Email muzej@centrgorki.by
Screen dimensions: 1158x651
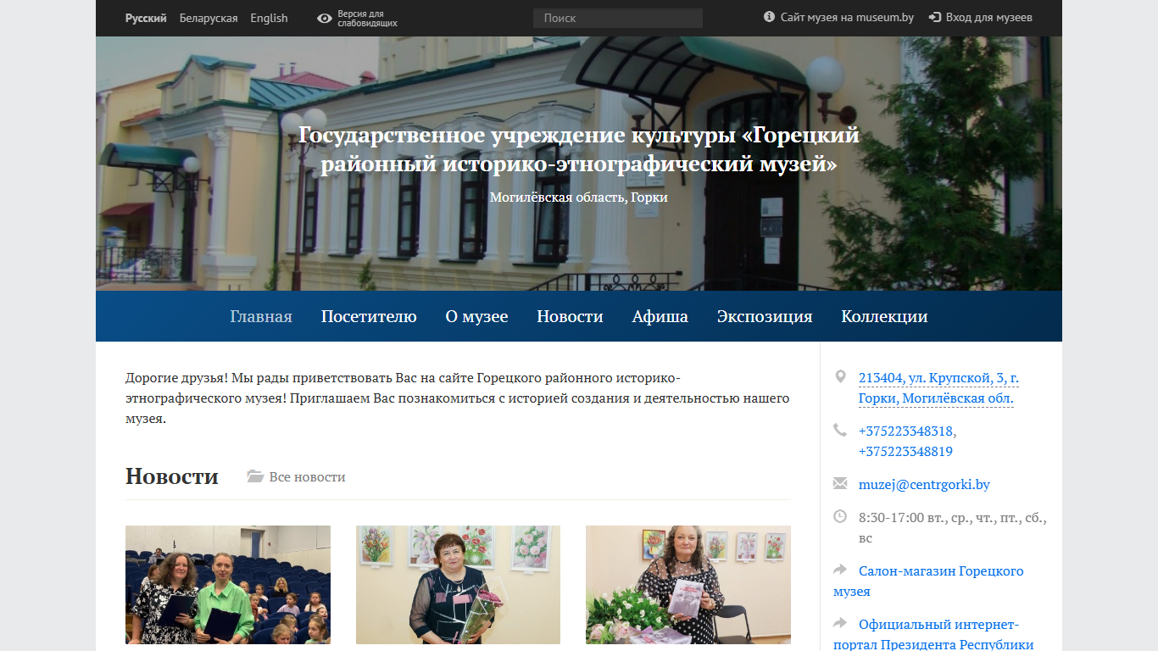pyautogui.click(x=924, y=485)
